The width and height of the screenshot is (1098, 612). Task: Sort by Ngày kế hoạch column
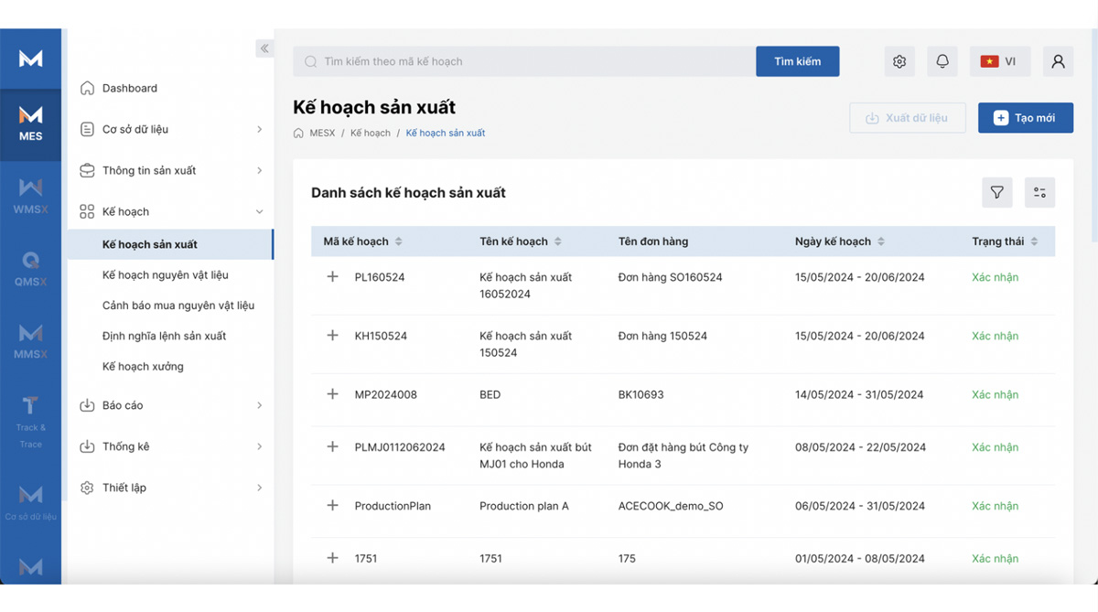click(x=881, y=242)
